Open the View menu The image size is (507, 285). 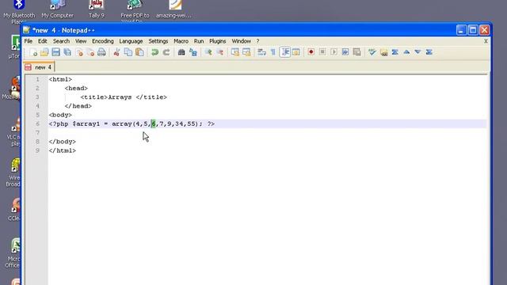click(x=81, y=41)
